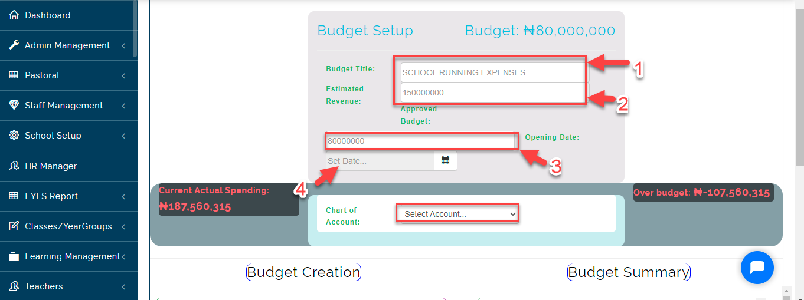
Task: Click the School Setup gear icon
Action: tap(14, 136)
